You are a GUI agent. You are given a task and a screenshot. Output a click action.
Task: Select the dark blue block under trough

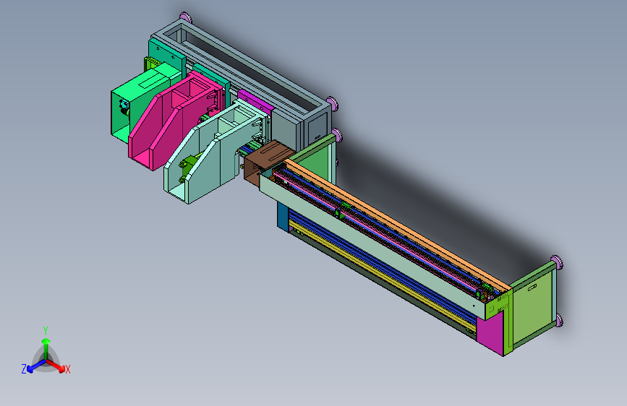click(283, 217)
